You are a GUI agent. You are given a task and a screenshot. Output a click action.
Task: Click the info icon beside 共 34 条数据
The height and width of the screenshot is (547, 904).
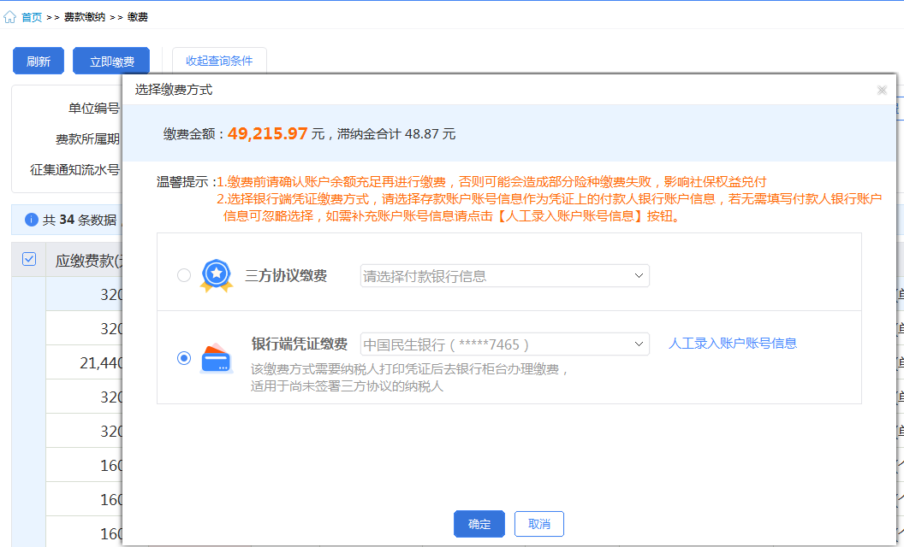tap(31, 220)
